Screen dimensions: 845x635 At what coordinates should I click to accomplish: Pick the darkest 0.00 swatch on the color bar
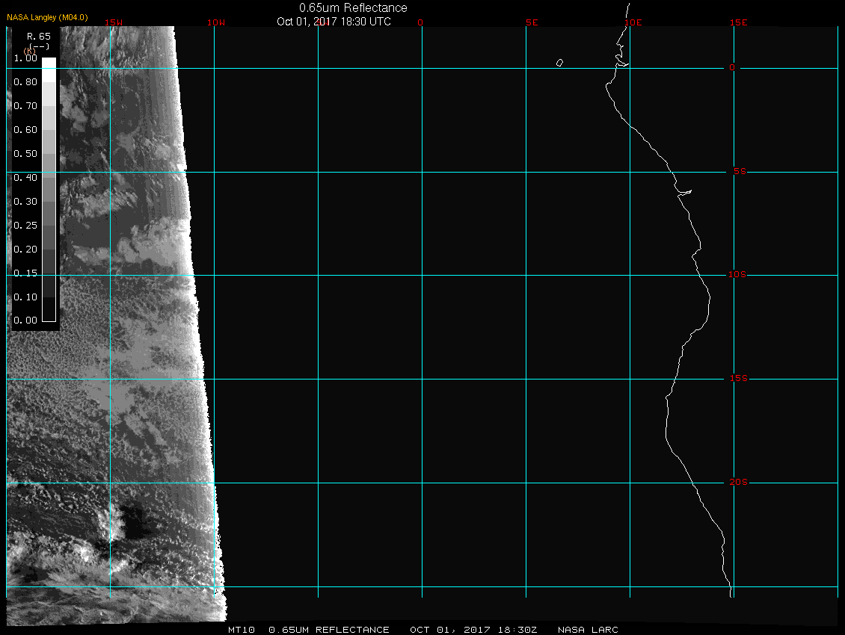click(x=49, y=315)
